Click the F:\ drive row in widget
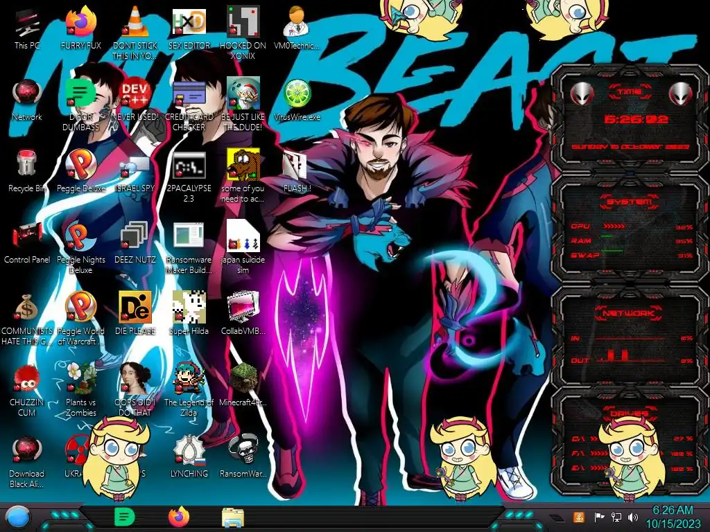This screenshot has width=710, height=532. pyautogui.click(x=631, y=453)
